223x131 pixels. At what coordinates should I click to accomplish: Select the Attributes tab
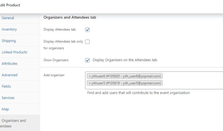point(10,63)
